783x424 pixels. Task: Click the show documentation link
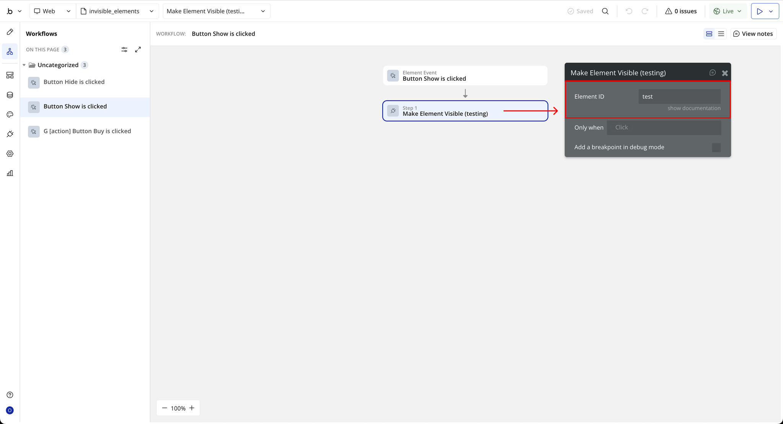[x=694, y=108]
